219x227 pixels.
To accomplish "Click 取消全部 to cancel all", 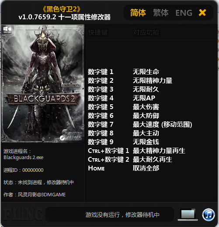I will coord(146,168).
